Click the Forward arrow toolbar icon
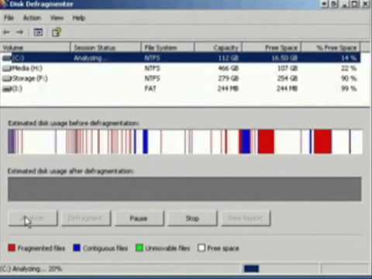 [x=20, y=32]
